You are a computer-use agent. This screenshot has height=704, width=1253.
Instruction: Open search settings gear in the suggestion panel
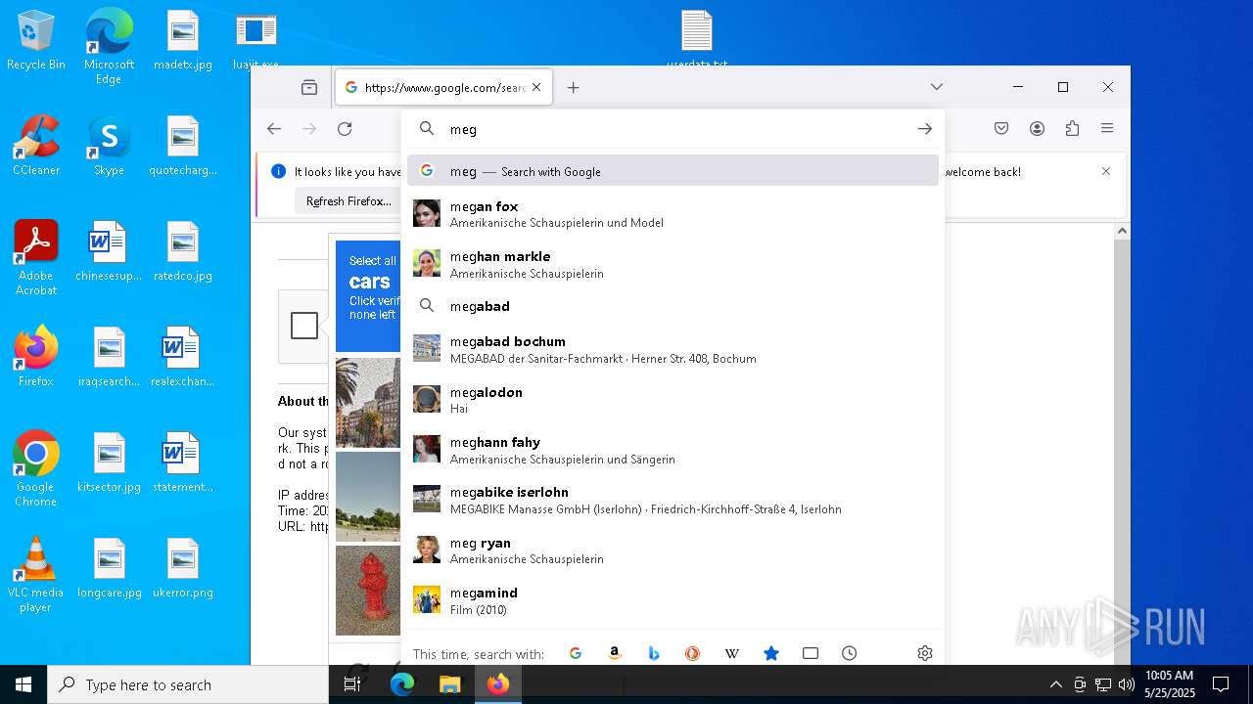(925, 653)
